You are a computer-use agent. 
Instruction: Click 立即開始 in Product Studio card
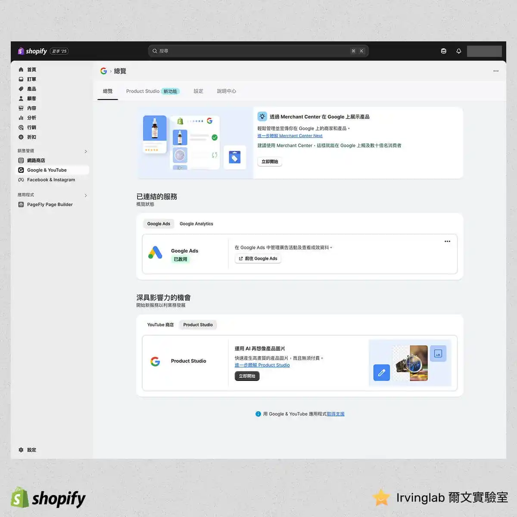click(x=247, y=376)
